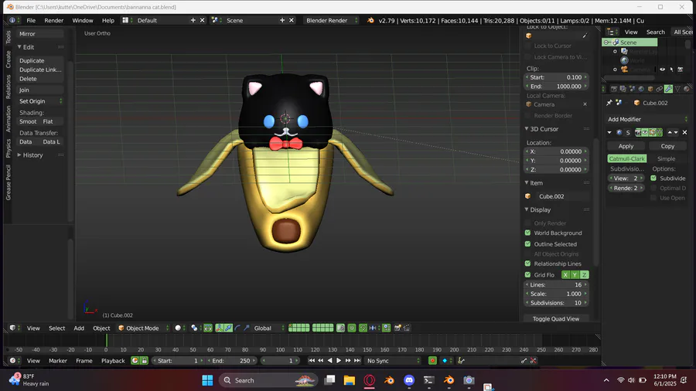Switch to the Physics tab in tool shelf
The width and height of the screenshot is (696, 391).
pos(8,148)
